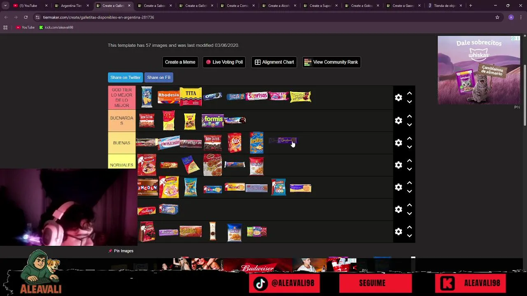Share on FB

(159, 77)
